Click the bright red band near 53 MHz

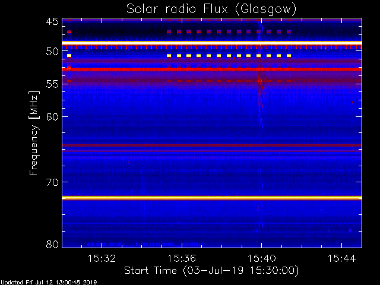(212, 69)
